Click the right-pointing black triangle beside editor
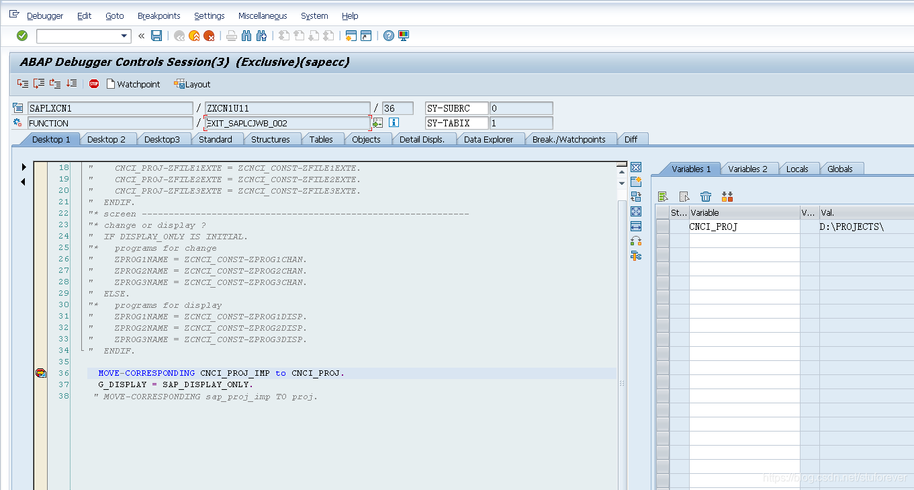The width and height of the screenshot is (914, 490). pos(24,167)
